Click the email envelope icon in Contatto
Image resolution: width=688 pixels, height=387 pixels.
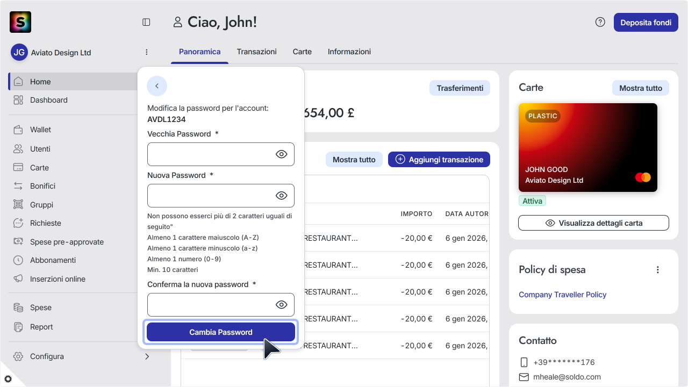(524, 377)
